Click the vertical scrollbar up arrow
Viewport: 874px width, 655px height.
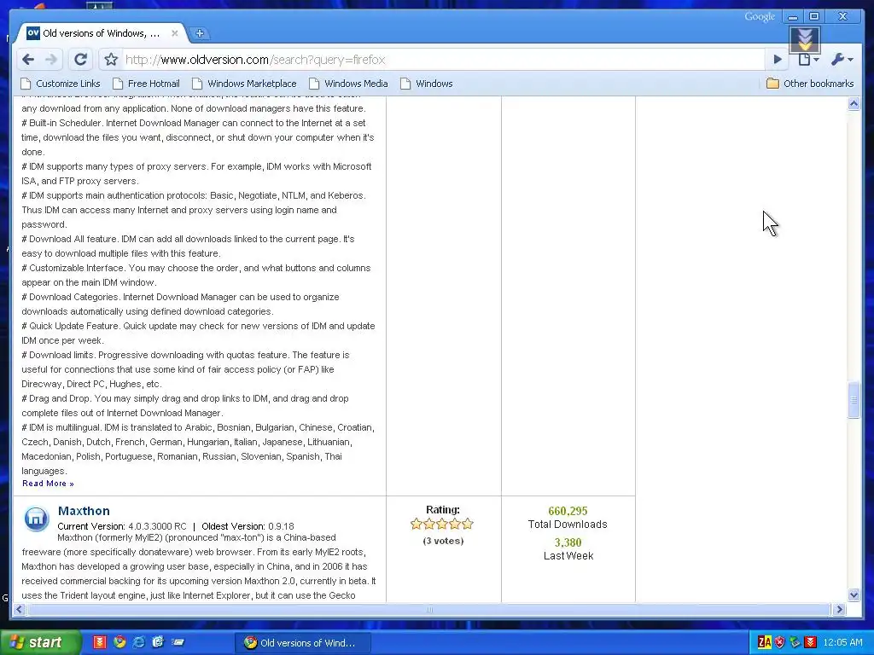point(854,103)
